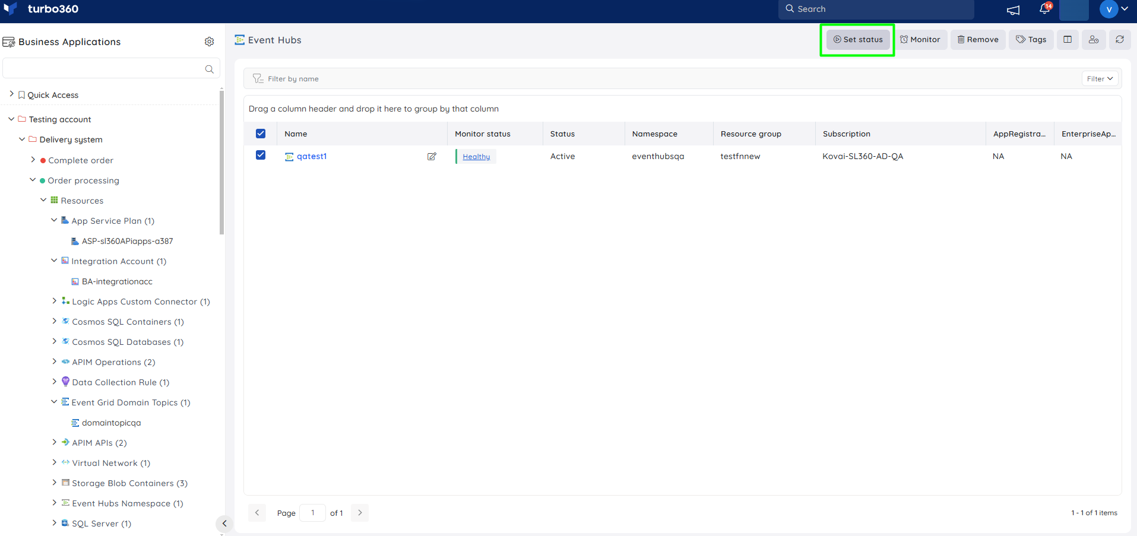Click the Business Applications header icon
The width and height of the screenshot is (1137, 536).
(9, 42)
